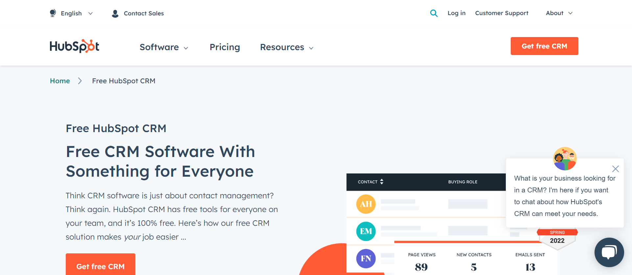Viewport: 632px width, 275px height.
Task: Sort by the CONTACT column arrows
Action: tap(382, 182)
